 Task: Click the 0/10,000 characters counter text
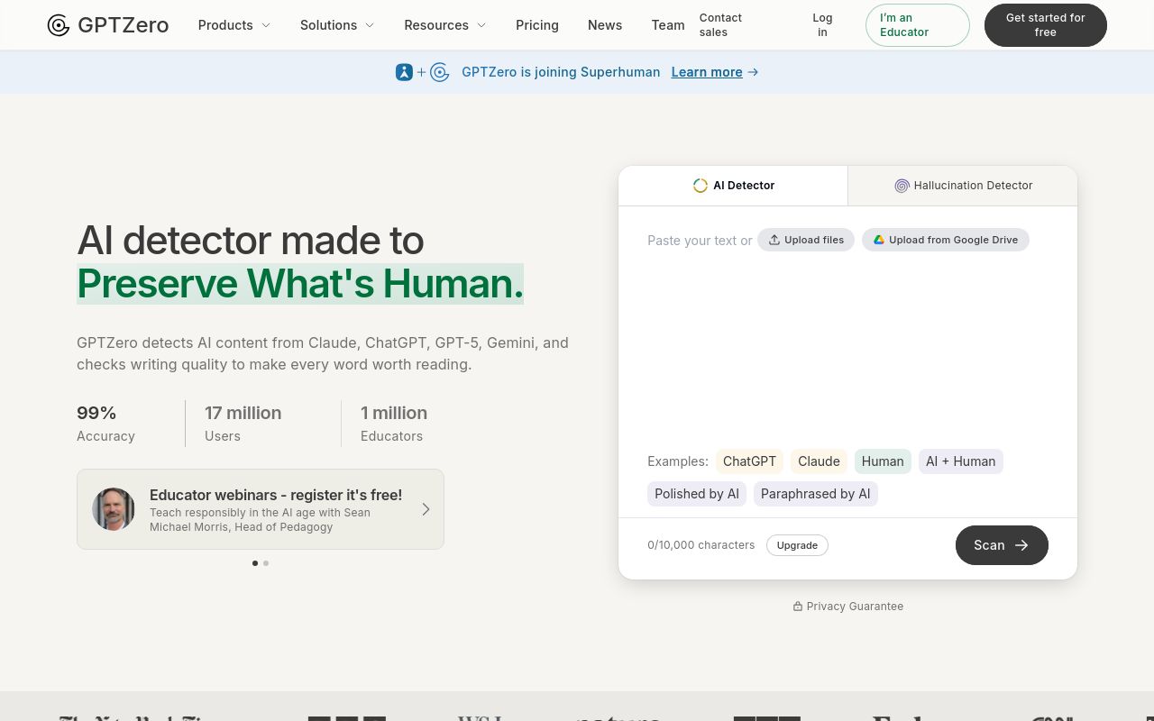(701, 545)
